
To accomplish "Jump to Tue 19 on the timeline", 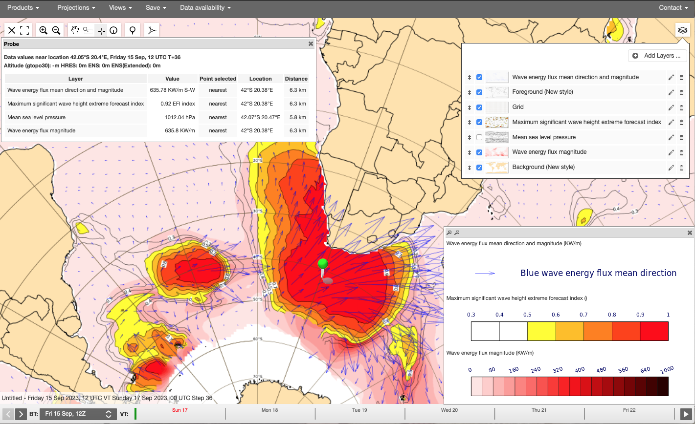I will [x=359, y=410].
